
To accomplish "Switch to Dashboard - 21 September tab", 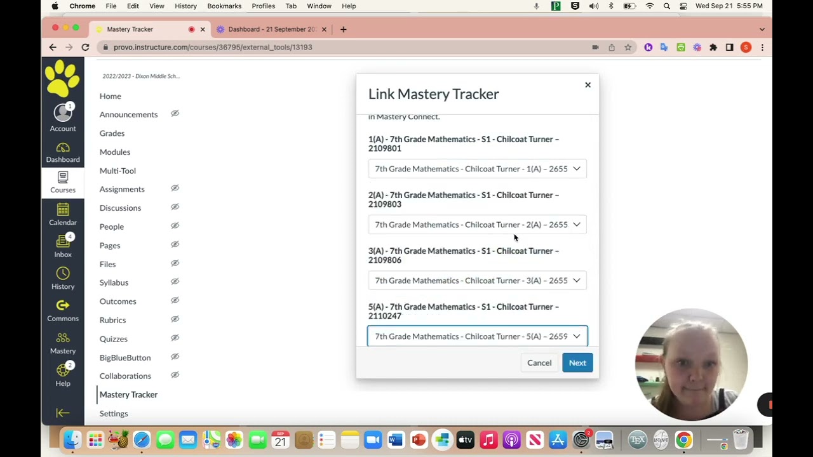I will point(272,29).
